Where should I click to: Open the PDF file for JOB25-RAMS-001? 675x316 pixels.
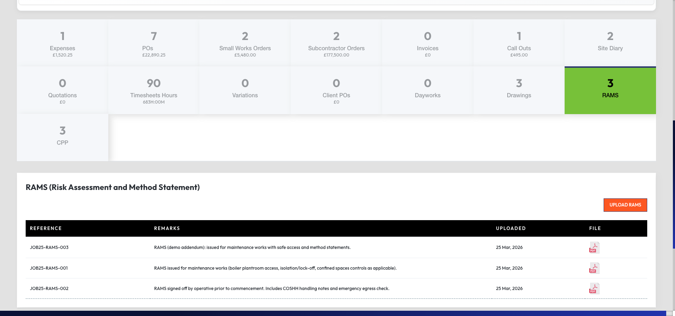click(594, 268)
